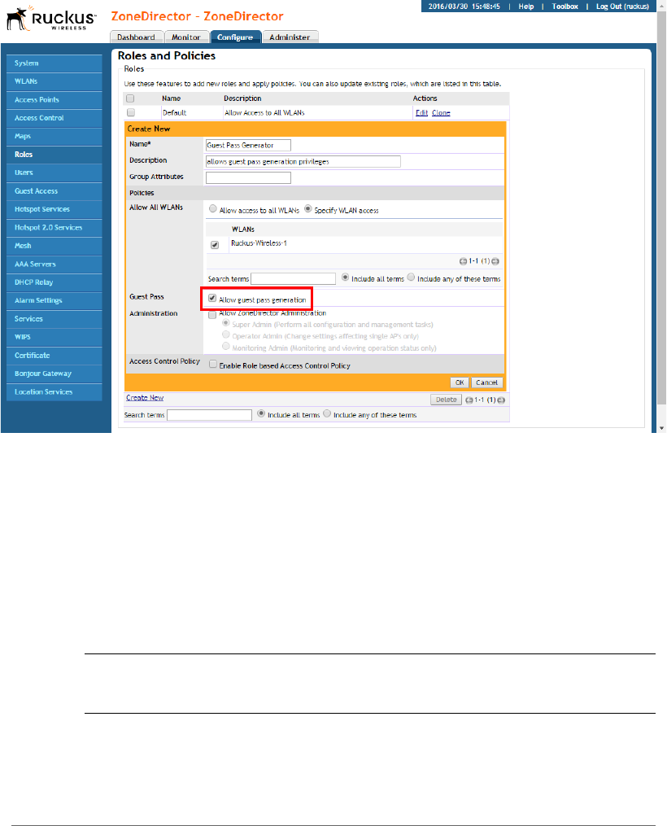Open Access Control in the sidebar
Viewport: 667px width, 826px height.
(54, 118)
